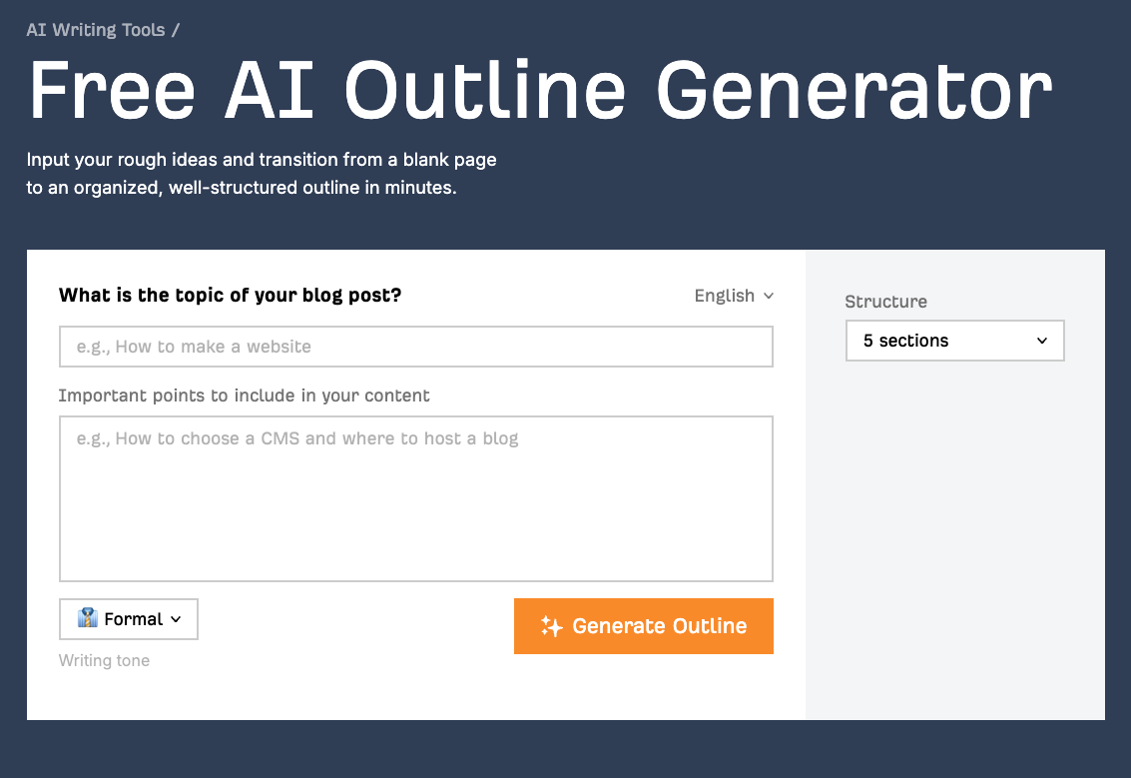Click the 'Important points to include' label
The width and height of the screenshot is (1131, 778).
[244, 395]
